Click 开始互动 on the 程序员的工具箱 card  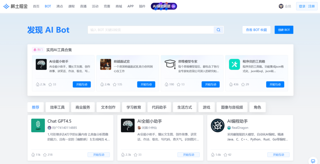[x=275, y=84]
